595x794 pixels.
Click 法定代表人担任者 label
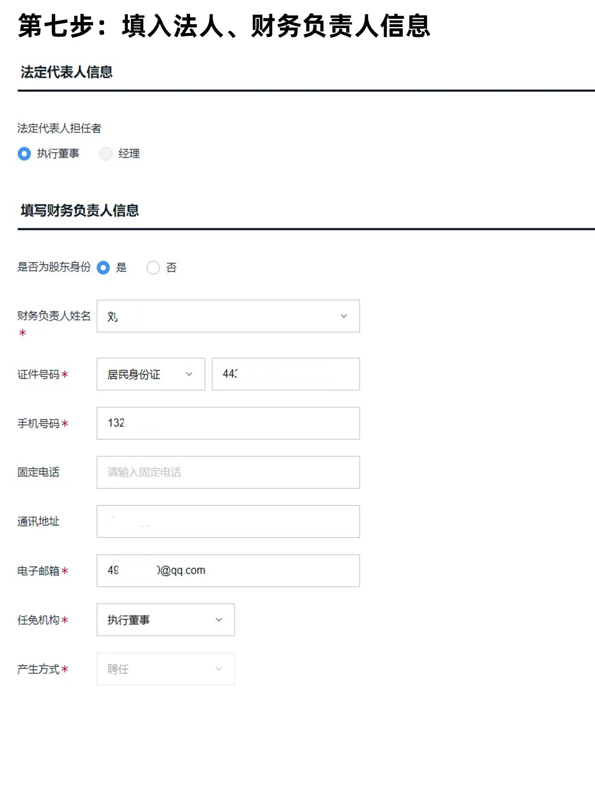pyautogui.click(x=59, y=128)
